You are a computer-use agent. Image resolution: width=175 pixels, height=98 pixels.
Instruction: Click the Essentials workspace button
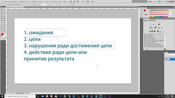(139, 2)
